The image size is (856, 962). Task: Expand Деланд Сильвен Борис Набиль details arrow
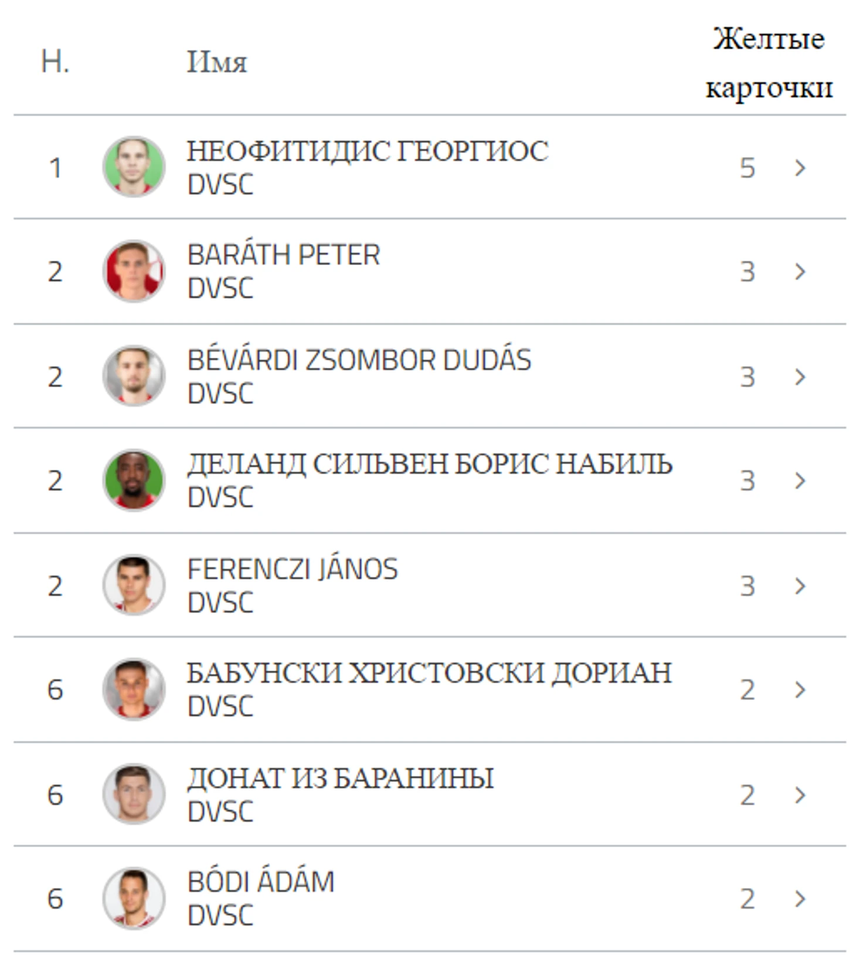tap(800, 481)
